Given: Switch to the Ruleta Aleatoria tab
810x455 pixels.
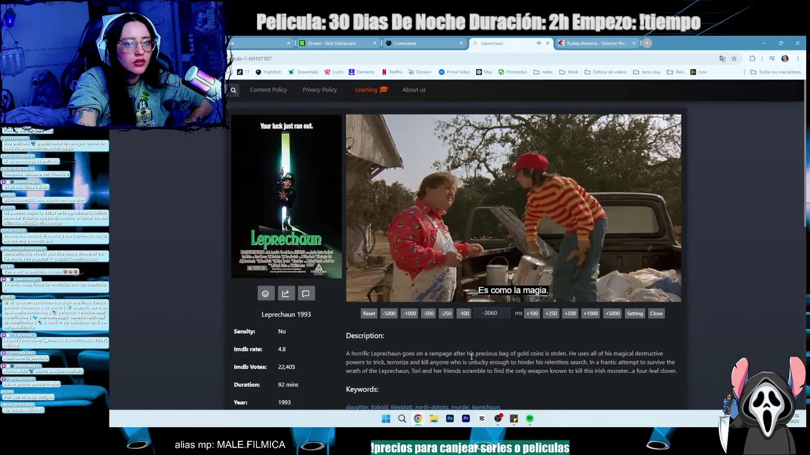Looking at the screenshot, I should 596,43.
